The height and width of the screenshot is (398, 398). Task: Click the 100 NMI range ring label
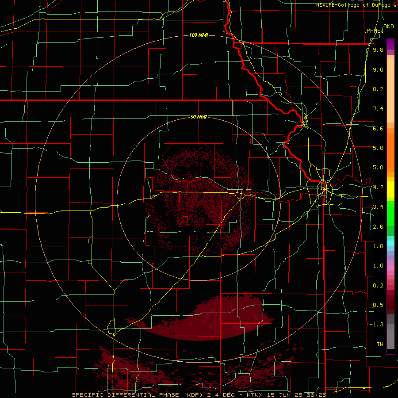199,35
